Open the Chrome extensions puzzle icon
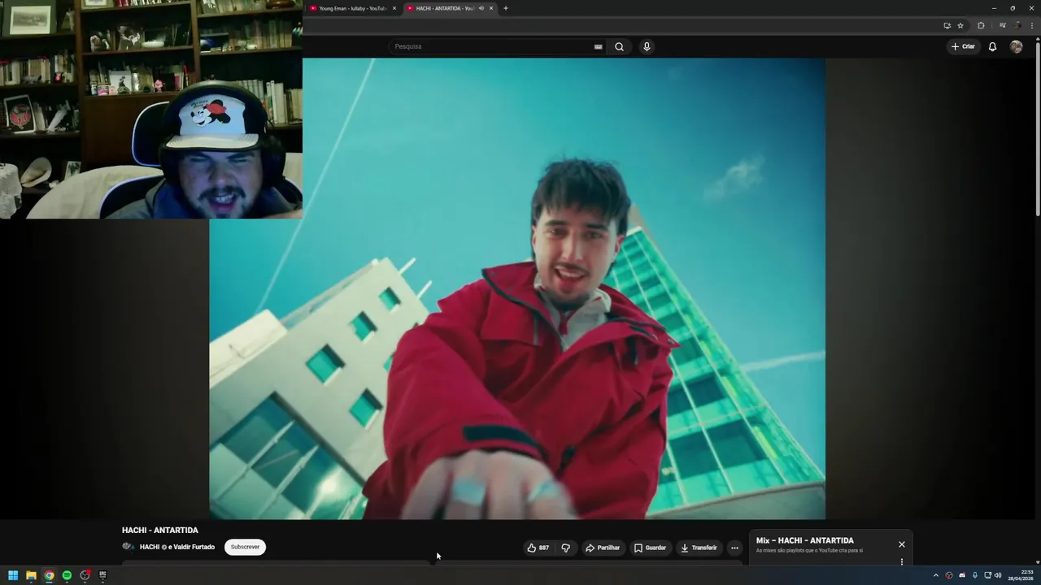1041x585 pixels. pyautogui.click(x=981, y=25)
